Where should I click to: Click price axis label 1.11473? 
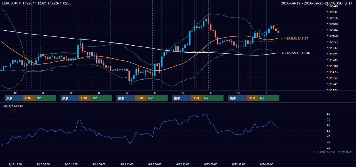click(x=333, y=72)
